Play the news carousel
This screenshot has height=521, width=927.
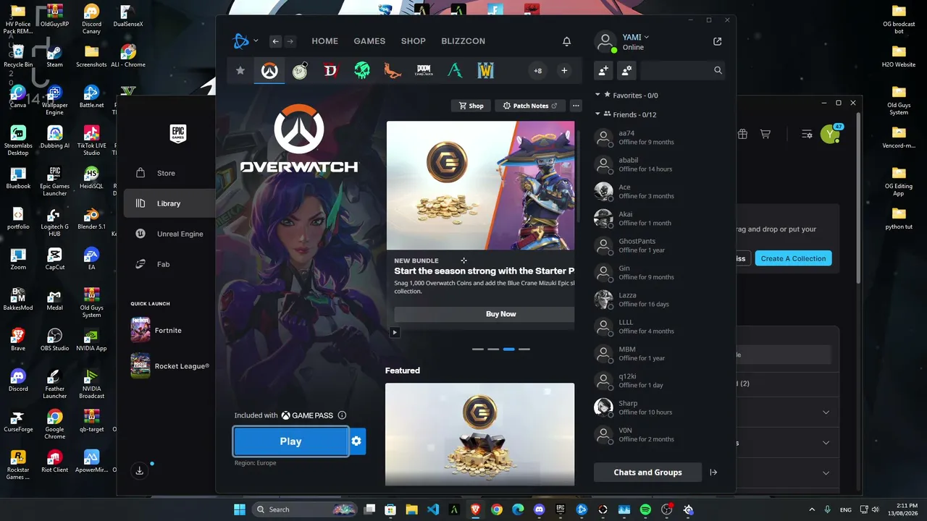[x=395, y=332]
